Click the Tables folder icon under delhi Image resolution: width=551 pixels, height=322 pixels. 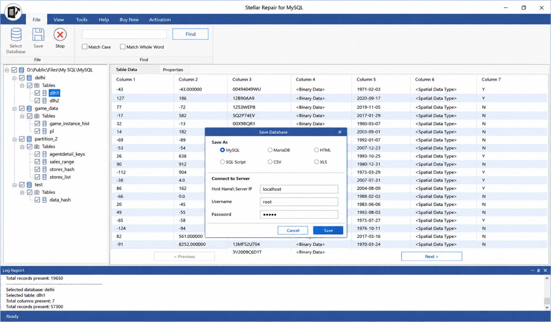tap(37, 85)
